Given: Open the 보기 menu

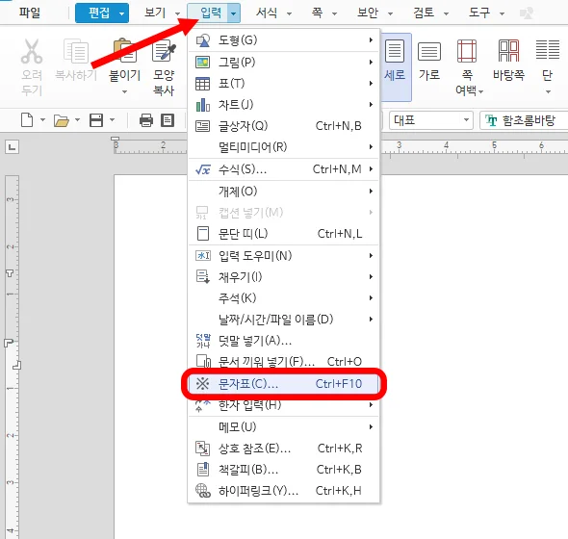Looking at the screenshot, I should 155,13.
